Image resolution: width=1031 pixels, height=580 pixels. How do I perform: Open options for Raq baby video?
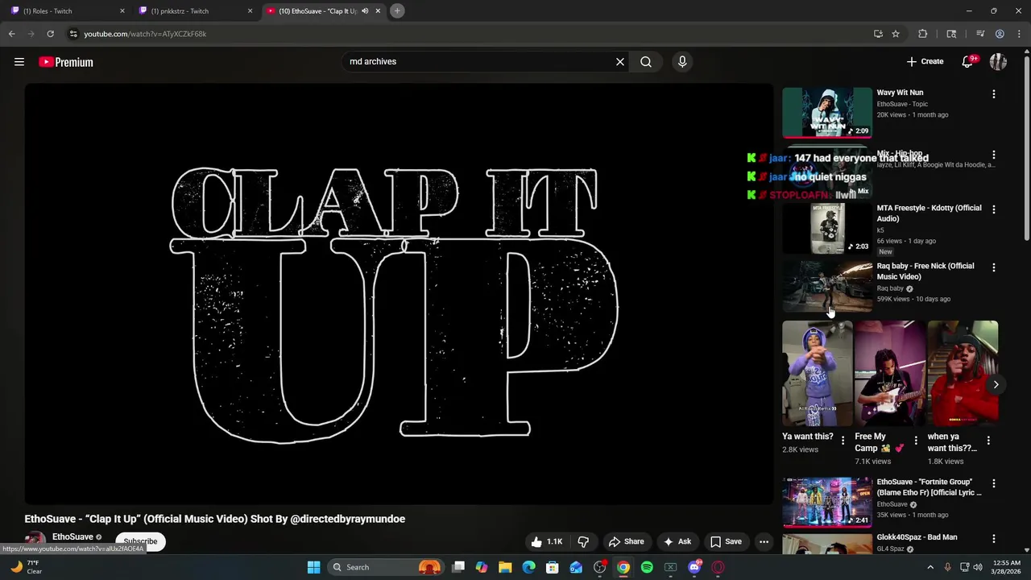coord(994,267)
